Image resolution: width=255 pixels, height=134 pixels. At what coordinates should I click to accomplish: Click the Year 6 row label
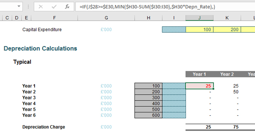click(29, 115)
